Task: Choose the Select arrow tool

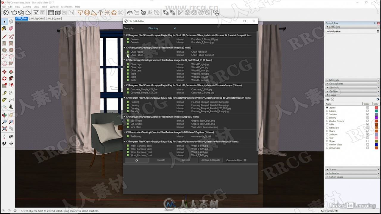Action: coord(4,22)
